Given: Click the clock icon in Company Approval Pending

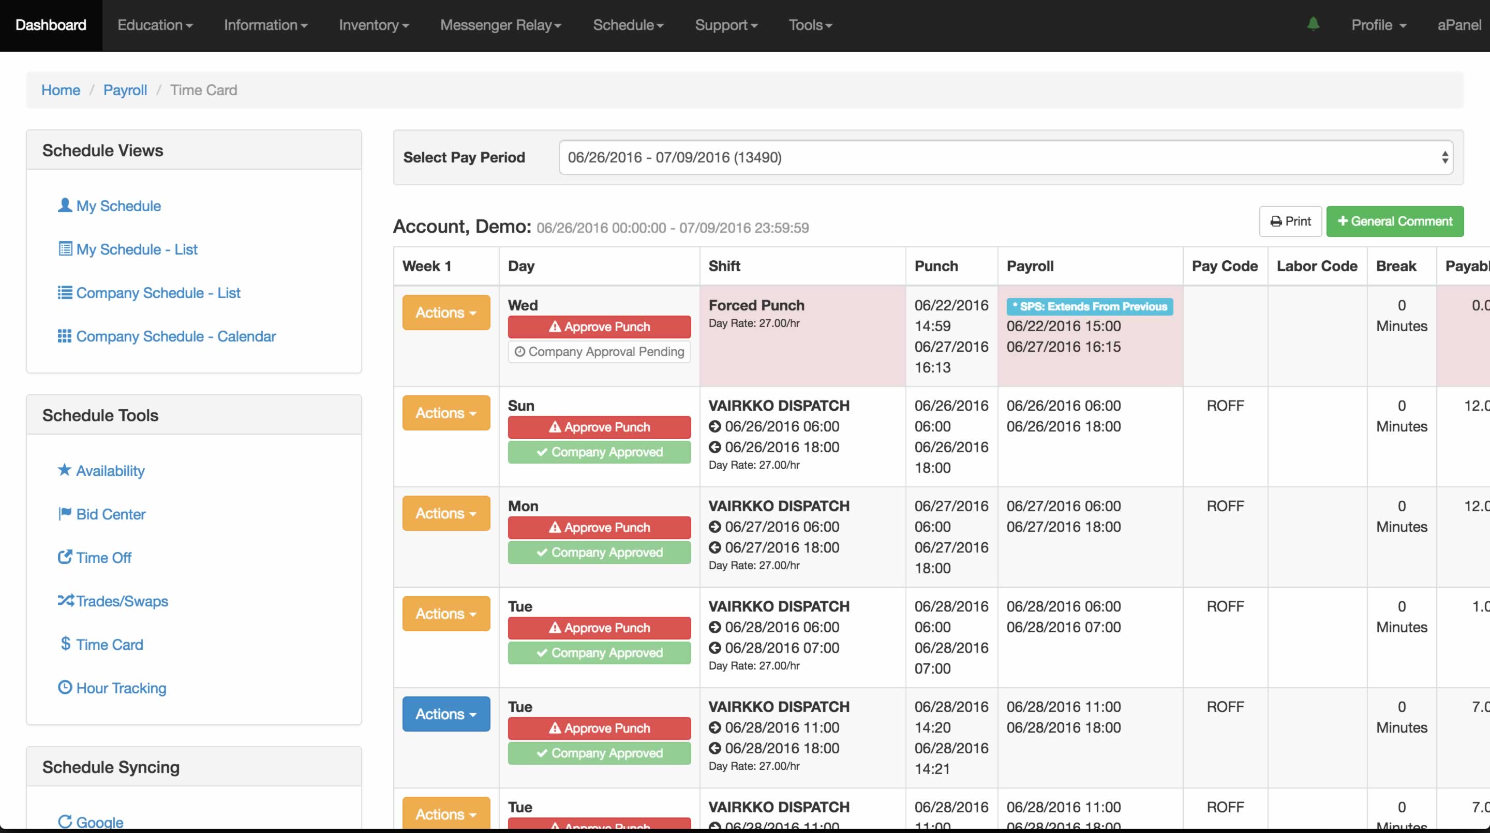Looking at the screenshot, I should click(519, 352).
